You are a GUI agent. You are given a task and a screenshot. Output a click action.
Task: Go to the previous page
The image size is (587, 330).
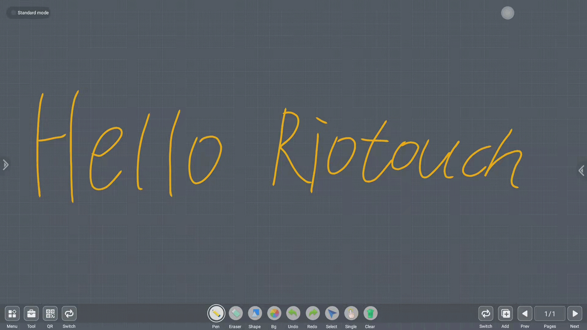click(x=525, y=313)
